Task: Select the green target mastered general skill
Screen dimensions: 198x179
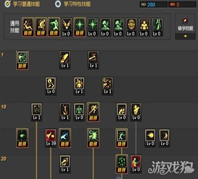Action: pos(80,27)
